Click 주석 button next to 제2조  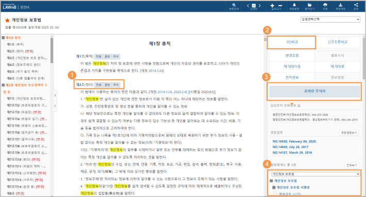(x=116, y=84)
